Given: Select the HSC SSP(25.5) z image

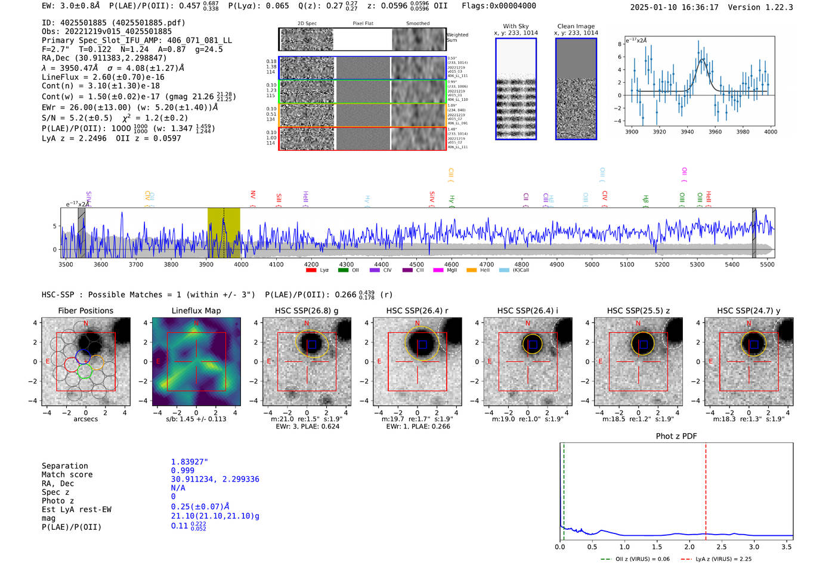Looking at the screenshot, I should coord(638,362).
